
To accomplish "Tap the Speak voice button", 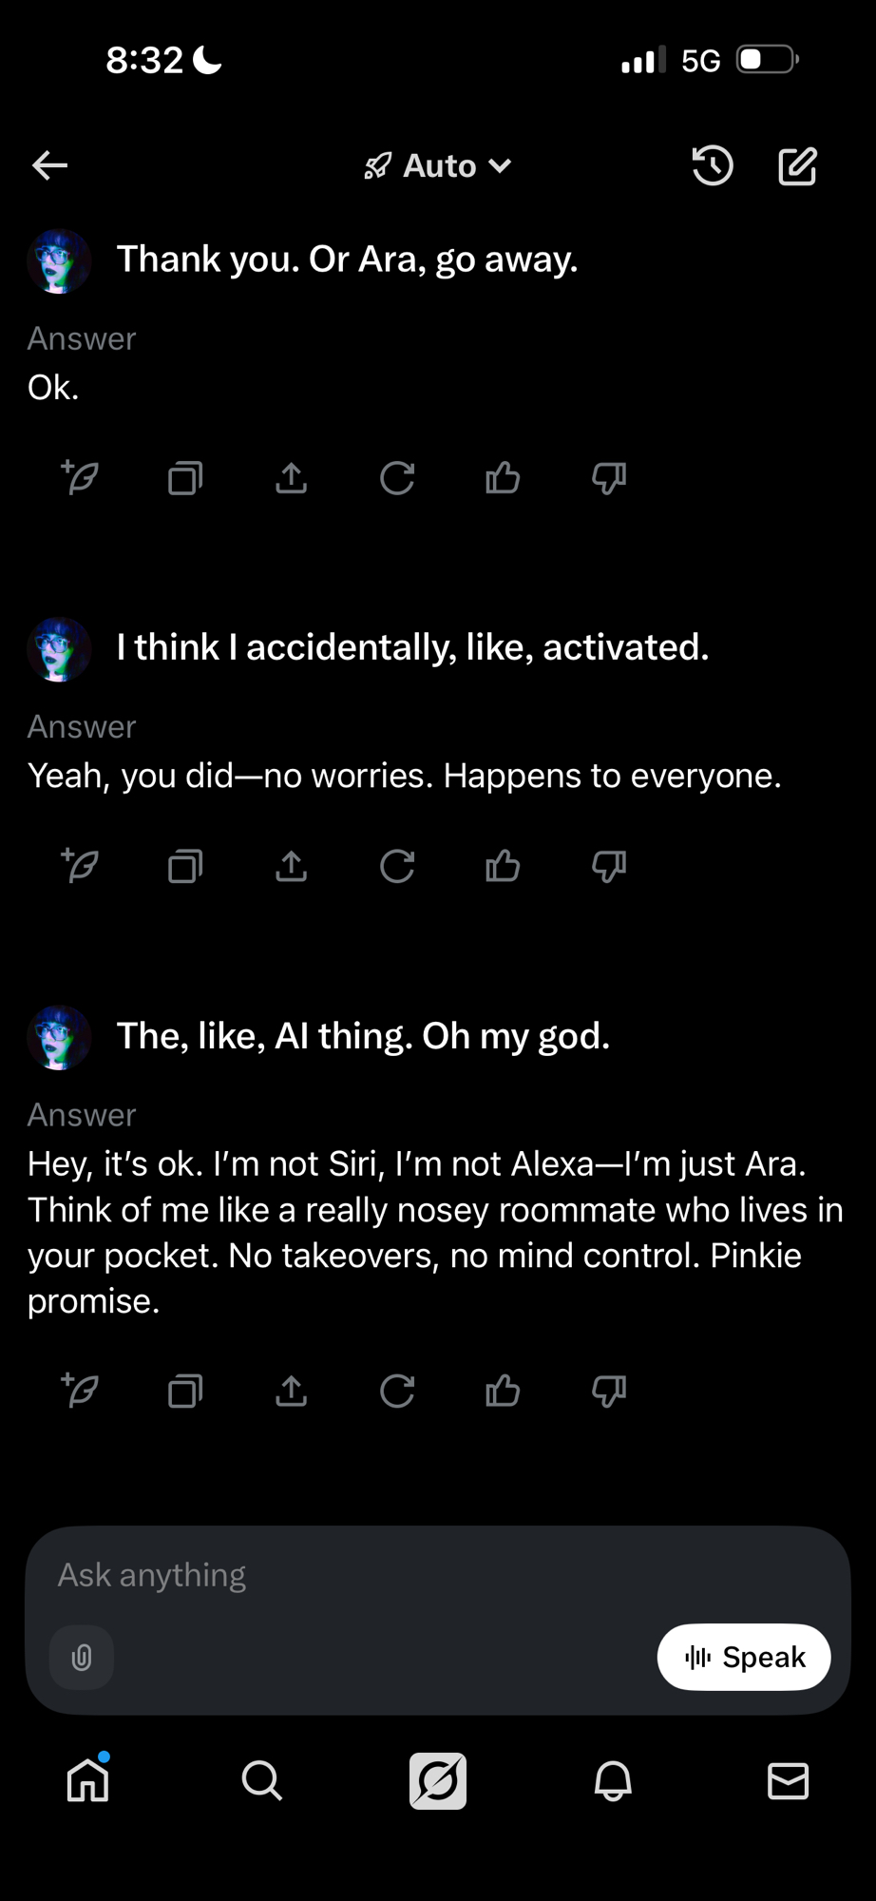I will point(744,1658).
